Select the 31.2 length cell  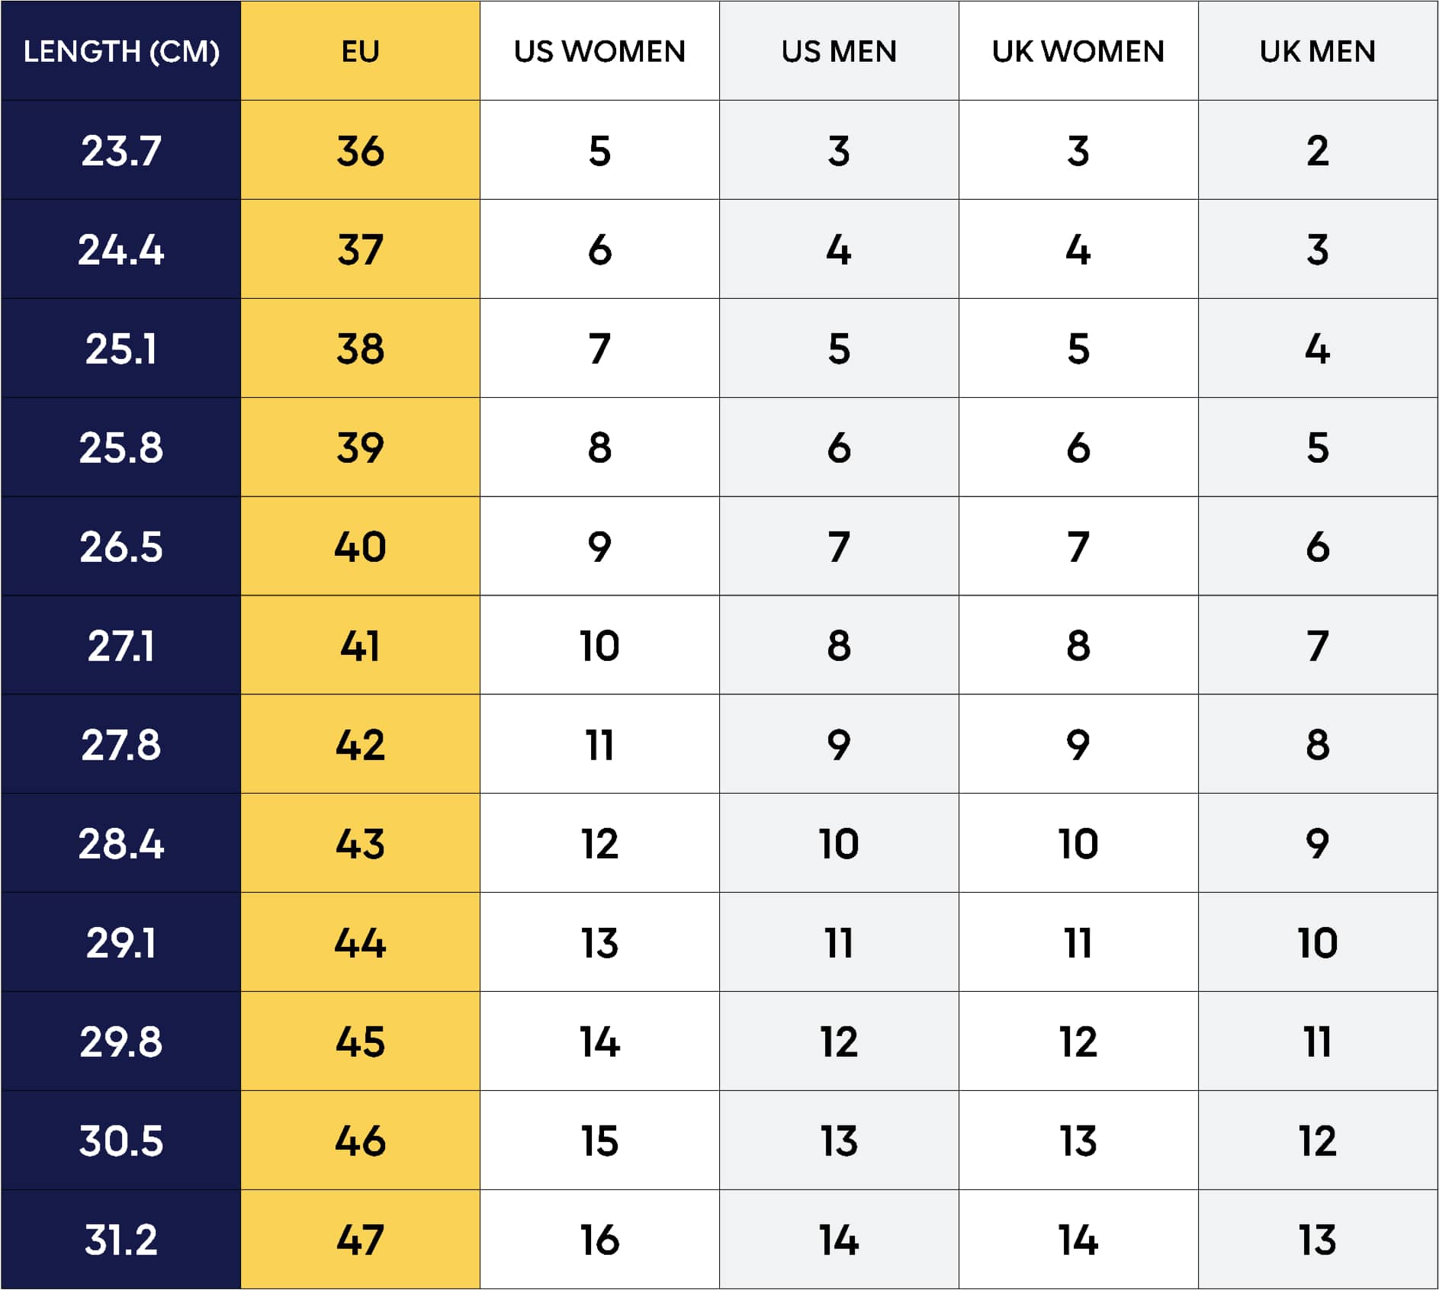point(121,1240)
